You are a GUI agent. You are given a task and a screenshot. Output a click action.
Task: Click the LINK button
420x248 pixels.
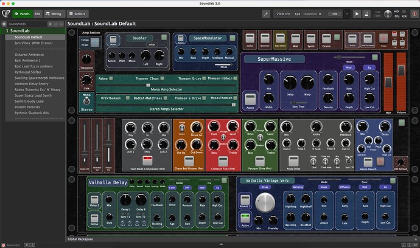335,14
